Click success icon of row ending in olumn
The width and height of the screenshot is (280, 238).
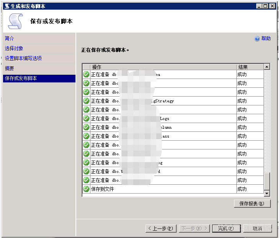[86, 127]
